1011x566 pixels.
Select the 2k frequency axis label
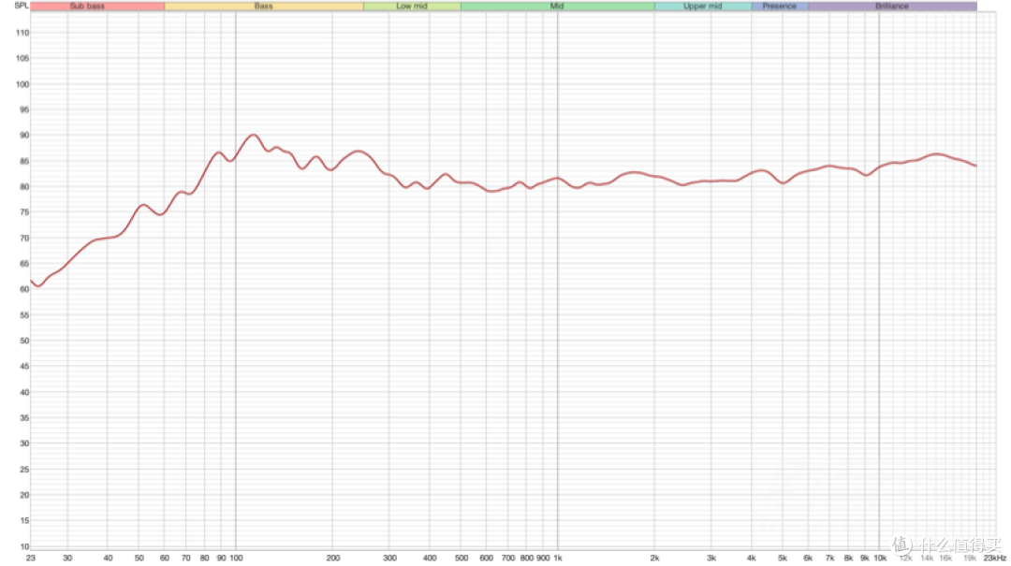[654, 558]
